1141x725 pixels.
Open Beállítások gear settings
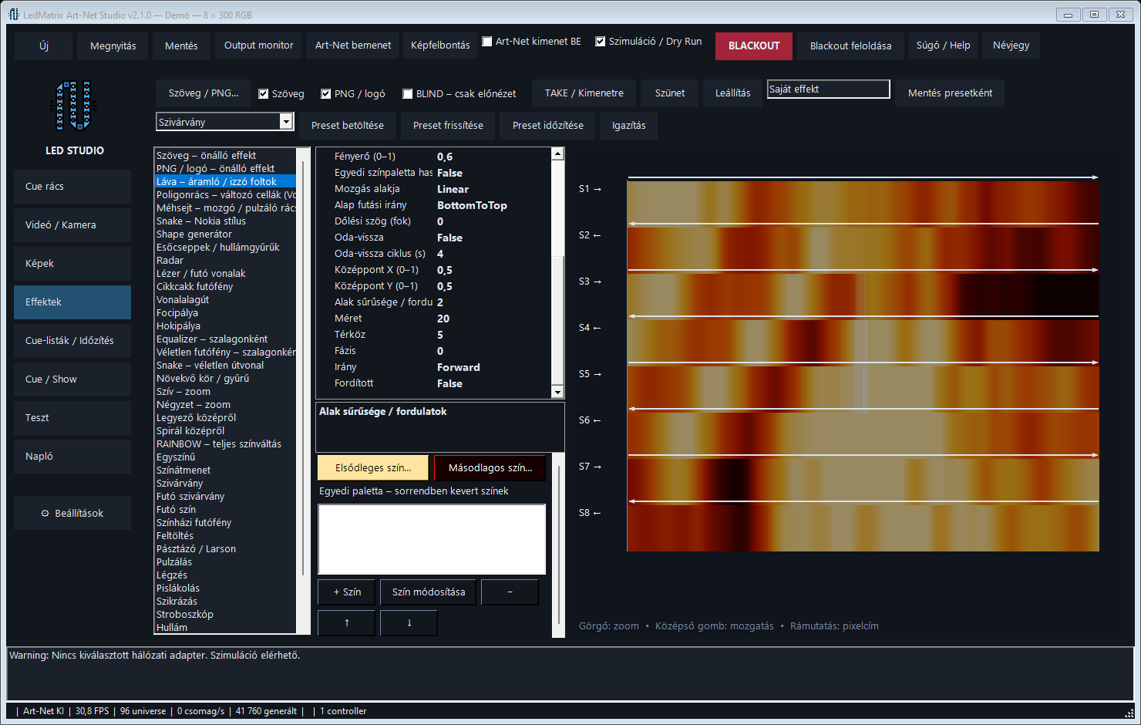[72, 513]
